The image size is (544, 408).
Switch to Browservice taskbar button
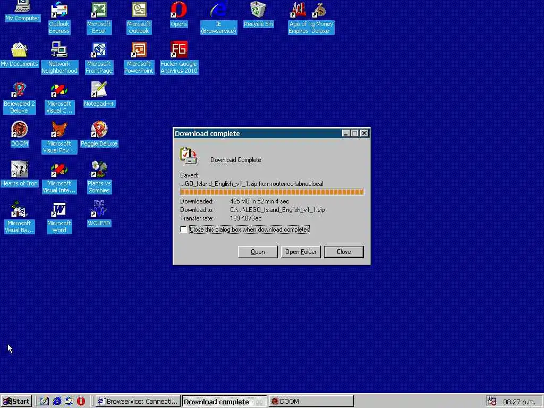(x=138, y=402)
